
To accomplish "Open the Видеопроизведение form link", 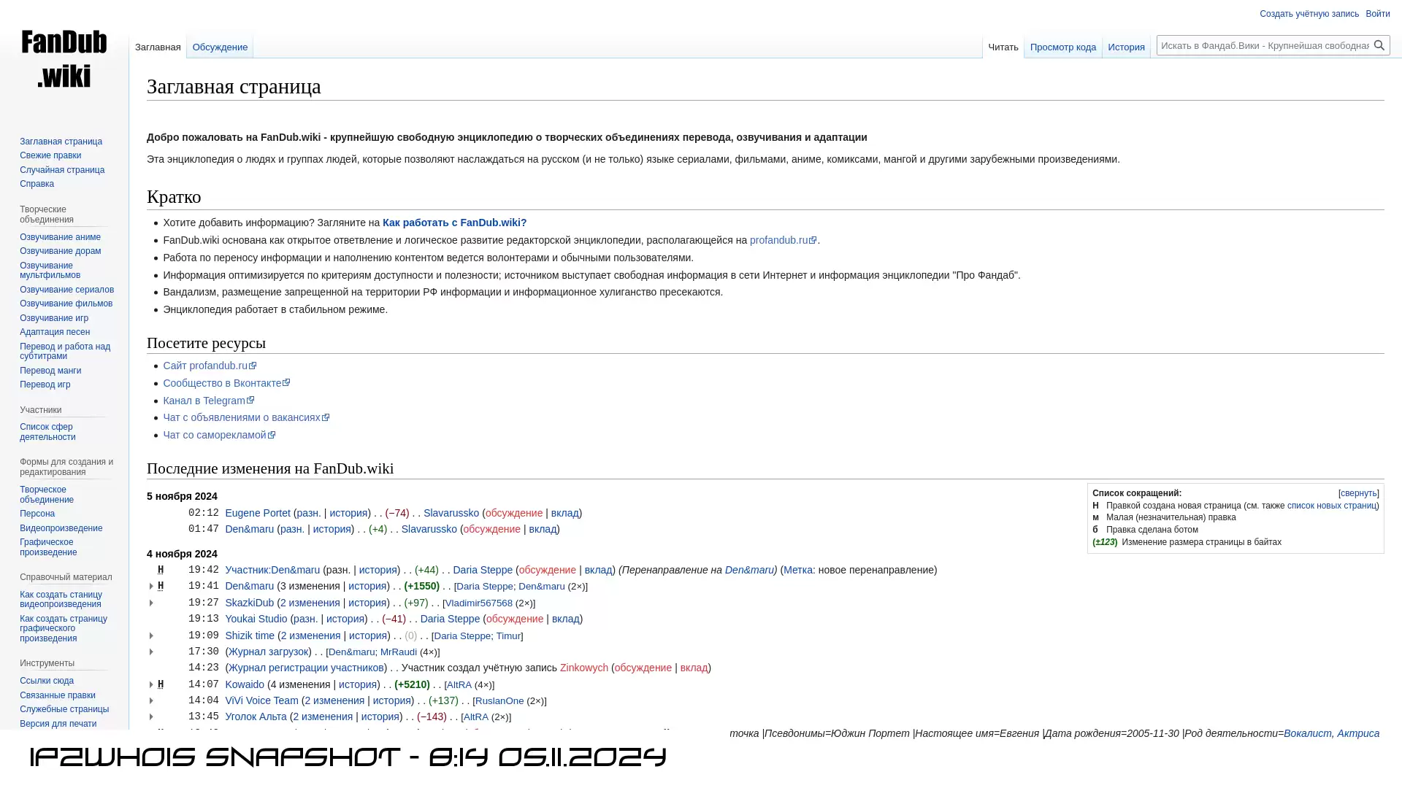I will click(61, 528).
